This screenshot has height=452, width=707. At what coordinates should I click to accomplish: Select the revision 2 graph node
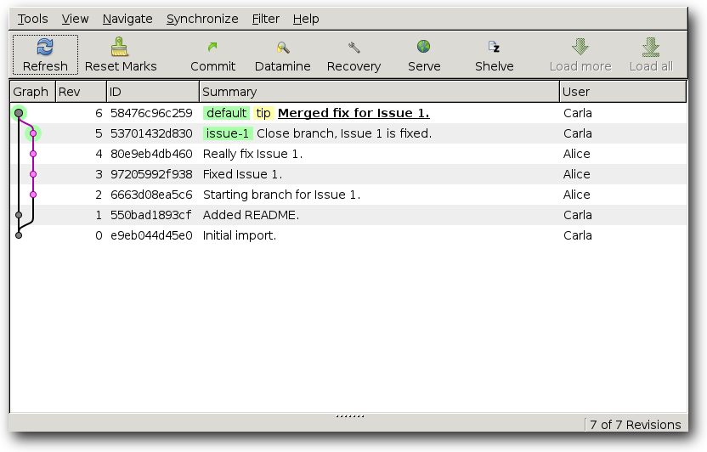coord(33,195)
